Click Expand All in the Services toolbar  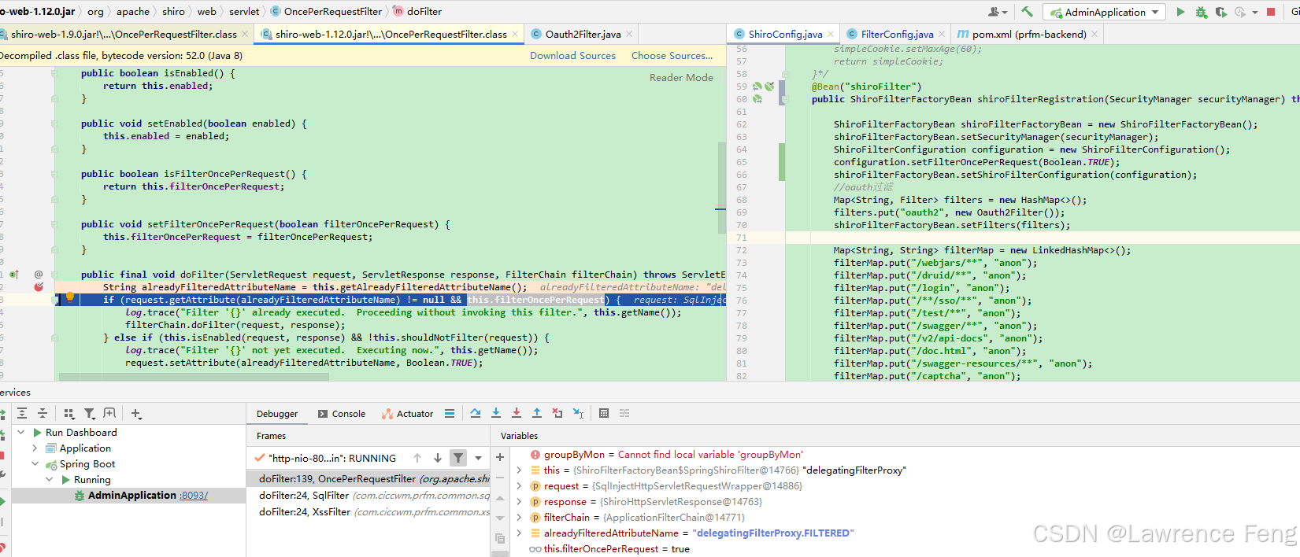click(x=22, y=413)
